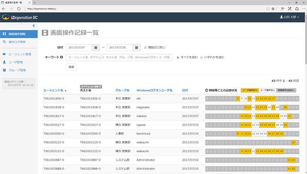The width and height of the screenshot is (307, 174).
Task: Click the browser back arrow
Action: click(3, 9)
